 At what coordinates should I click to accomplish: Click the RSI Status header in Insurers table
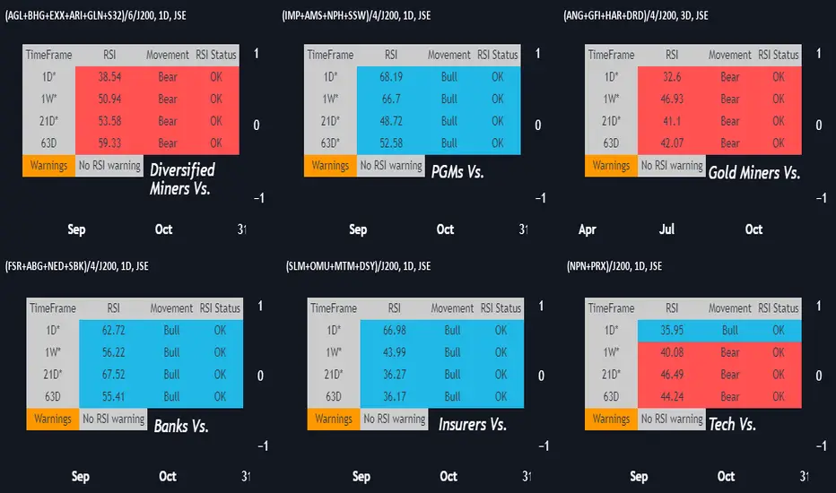coord(501,308)
